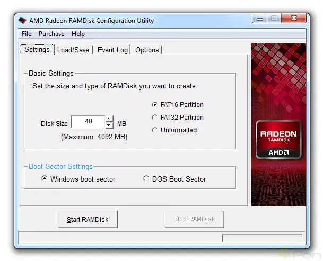Switch to the Event Log tab
Screen dimensions: 323x261
(x=112, y=50)
